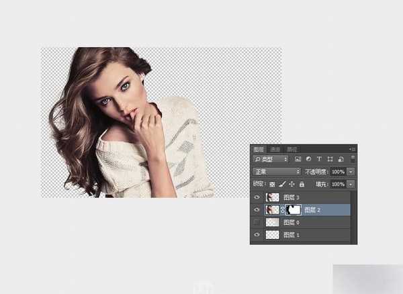Click the smart object filter icon
403x294 pixels.
pos(340,159)
